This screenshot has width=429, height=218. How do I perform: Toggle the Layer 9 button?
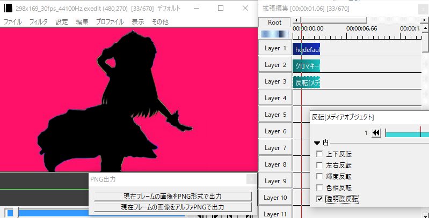275,181
